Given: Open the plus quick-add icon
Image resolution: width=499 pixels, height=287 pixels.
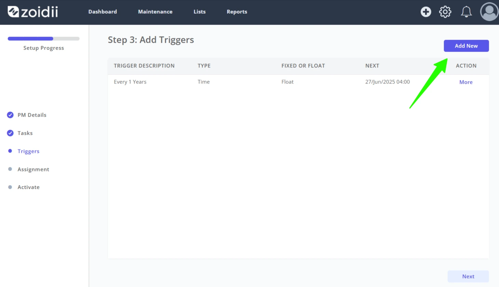Looking at the screenshot, I should [426, 12].
